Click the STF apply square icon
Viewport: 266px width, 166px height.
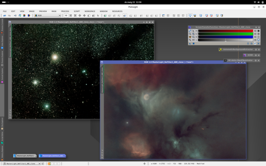pyautogui.click(x=193, y=43)
